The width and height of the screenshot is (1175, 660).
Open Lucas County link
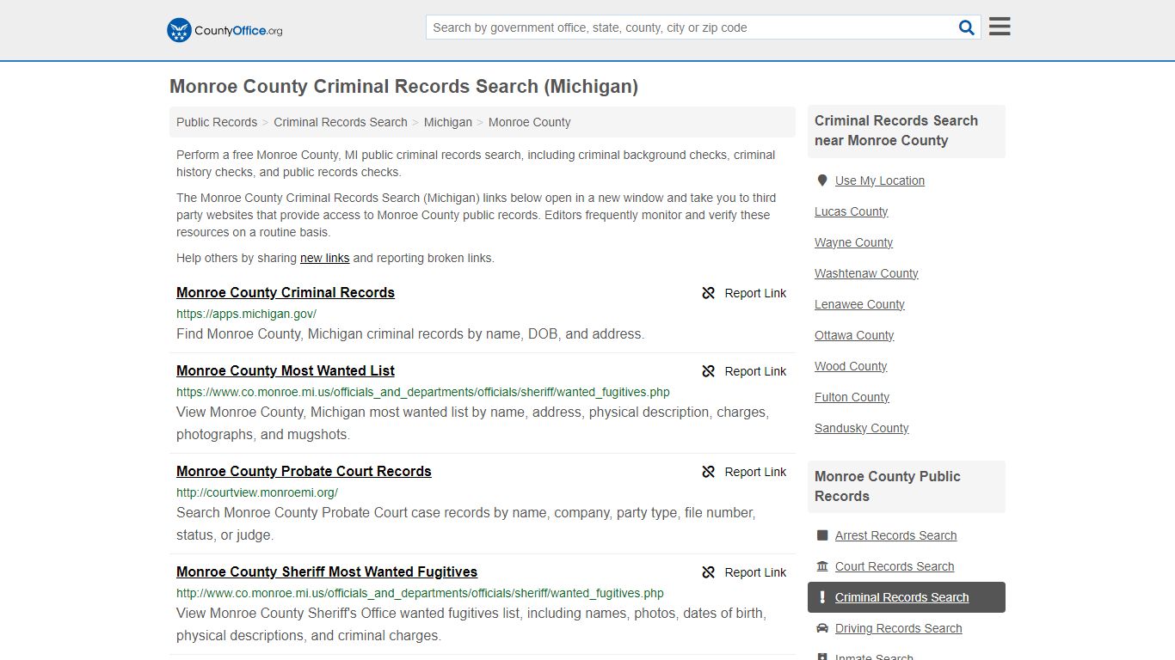852,211
